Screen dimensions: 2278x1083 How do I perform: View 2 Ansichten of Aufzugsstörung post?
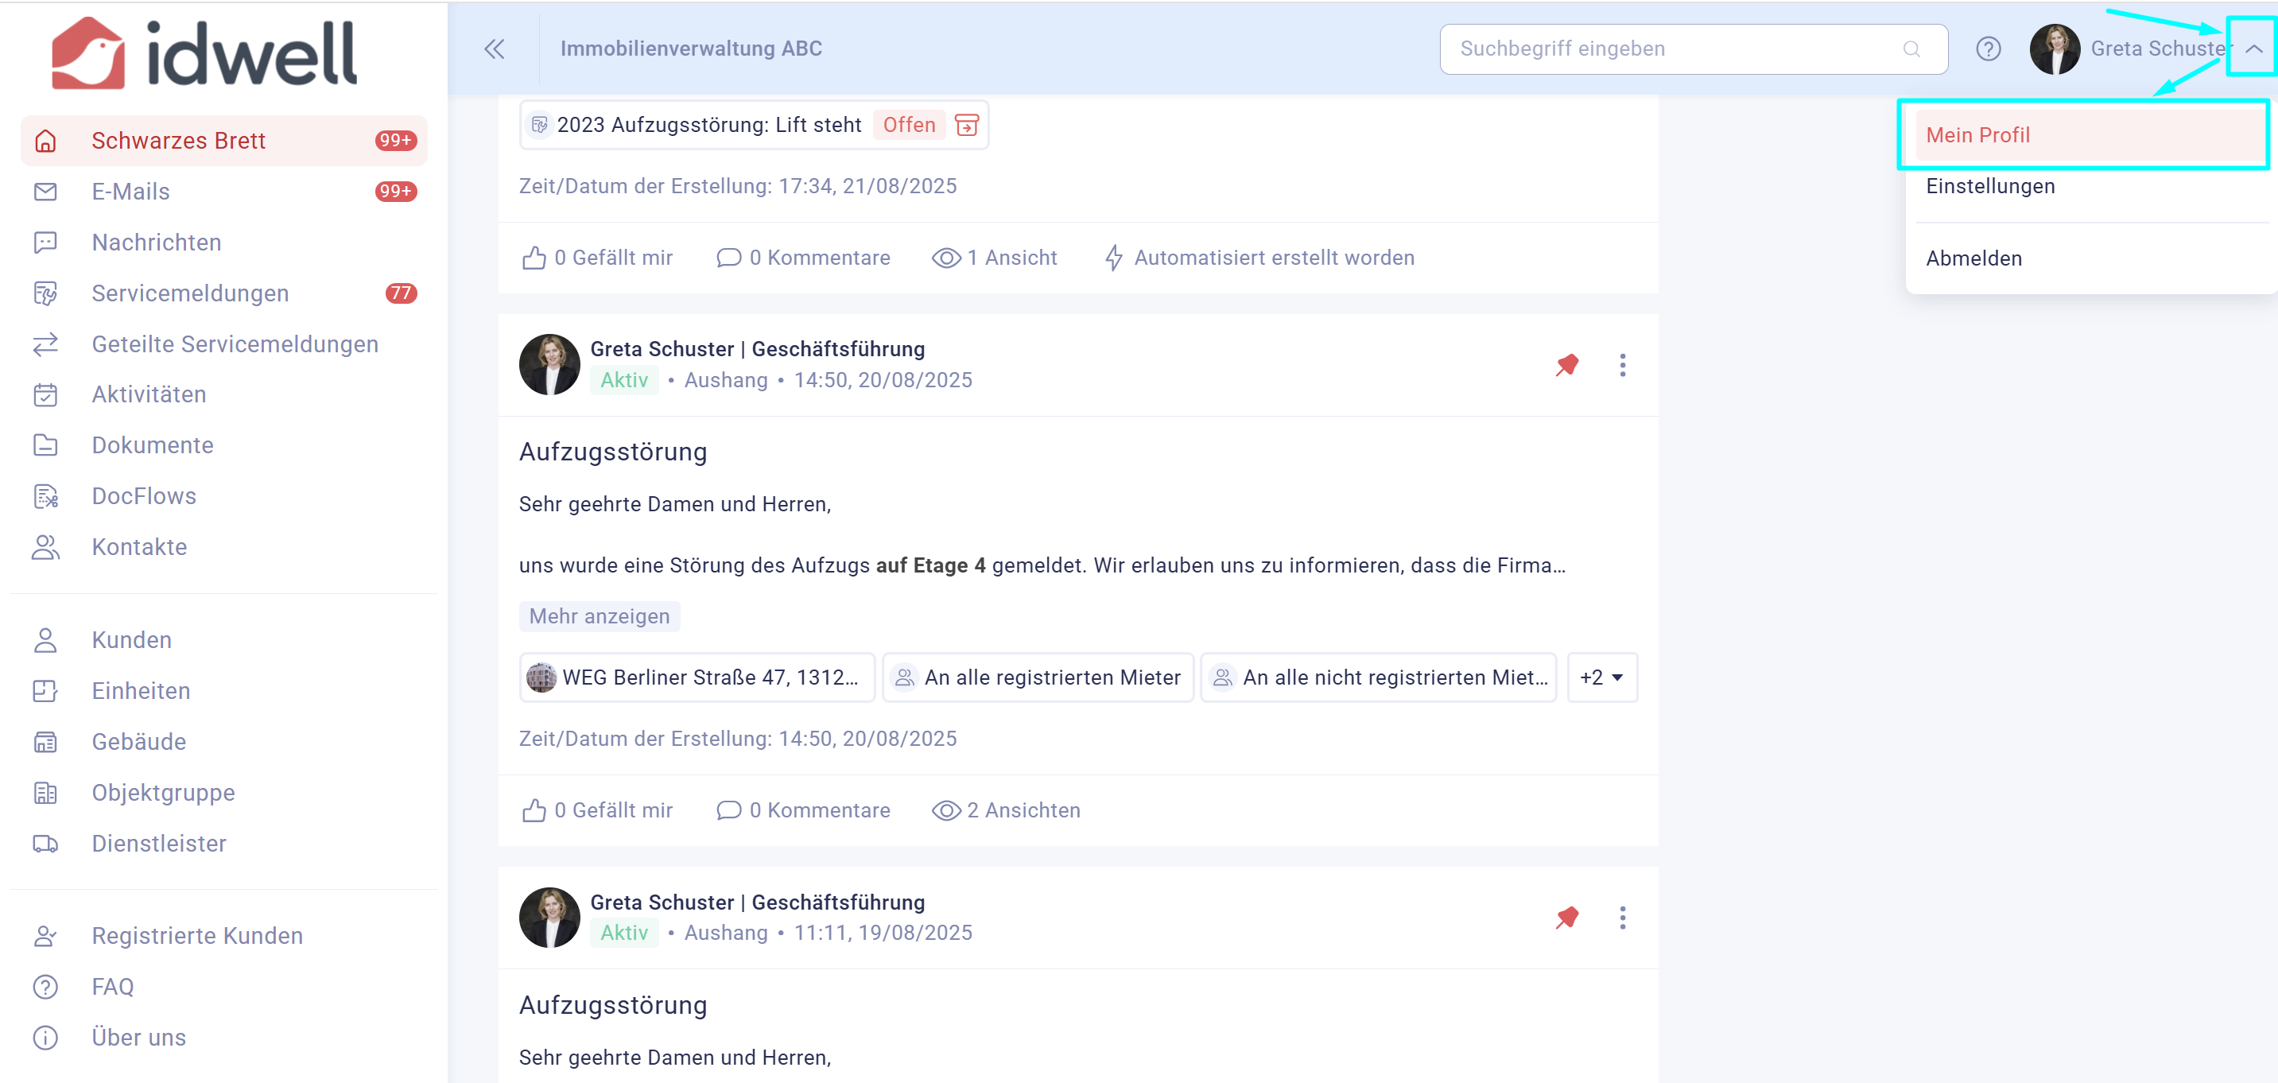(1006, 811)
